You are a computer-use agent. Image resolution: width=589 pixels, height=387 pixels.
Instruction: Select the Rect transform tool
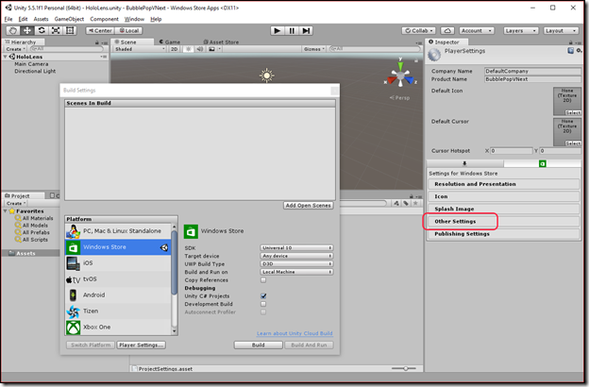pyautogui.click(x=70, y=31)
